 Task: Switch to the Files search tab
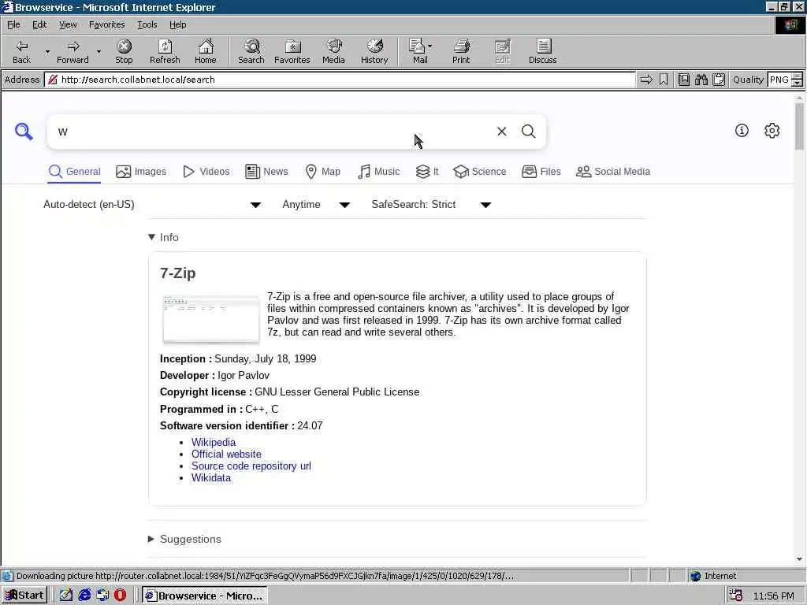coord(541,172)
